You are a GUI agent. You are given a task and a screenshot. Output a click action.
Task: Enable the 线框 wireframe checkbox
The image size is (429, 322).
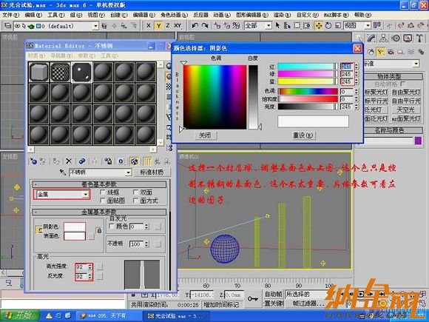(x=103, y=192)
